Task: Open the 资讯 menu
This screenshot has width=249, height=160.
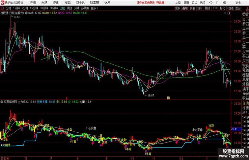Action: 56,3
